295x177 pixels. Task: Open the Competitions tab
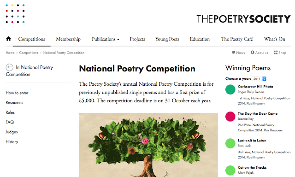(32, 39)
